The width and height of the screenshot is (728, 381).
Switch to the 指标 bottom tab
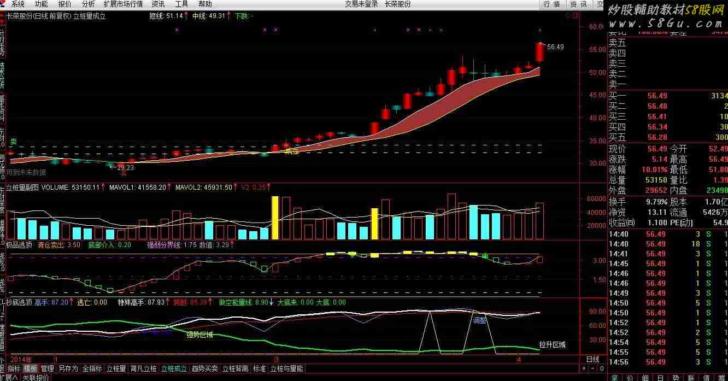coord(14,368)
